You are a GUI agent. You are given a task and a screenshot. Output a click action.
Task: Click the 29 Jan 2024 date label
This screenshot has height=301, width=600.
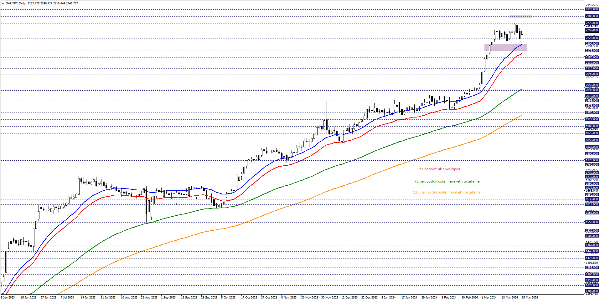pos(429,298)
